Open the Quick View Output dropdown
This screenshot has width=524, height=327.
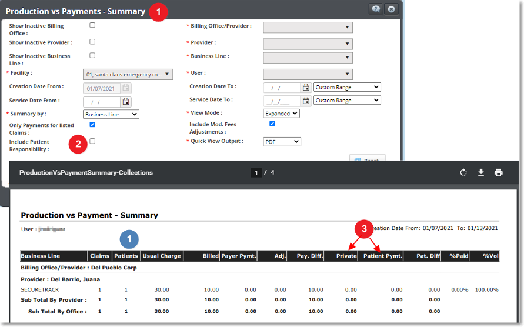coord(282,142)
